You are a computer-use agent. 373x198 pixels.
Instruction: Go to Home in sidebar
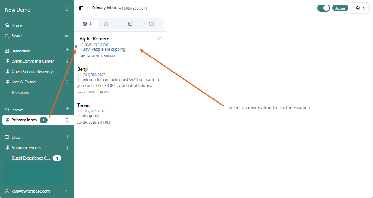[x=17, y=25]
